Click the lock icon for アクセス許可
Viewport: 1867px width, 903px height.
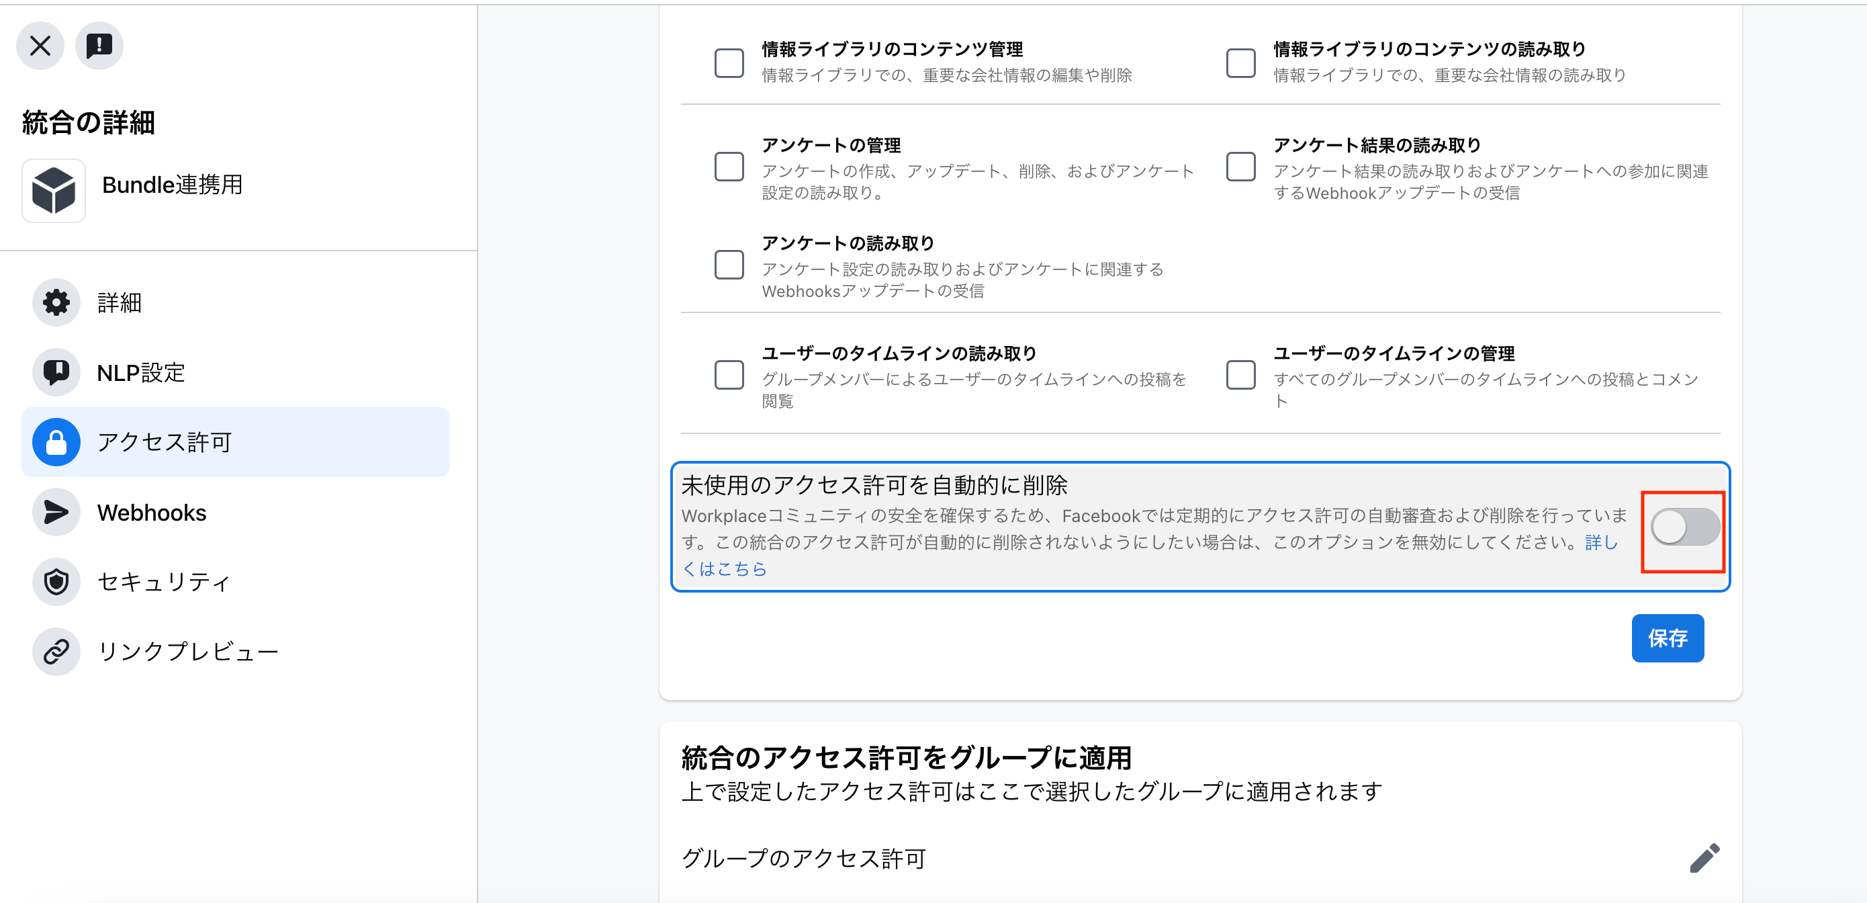56,441
